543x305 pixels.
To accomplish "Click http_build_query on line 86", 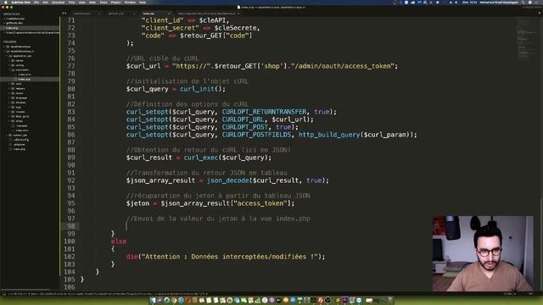I will click(329, 135).
